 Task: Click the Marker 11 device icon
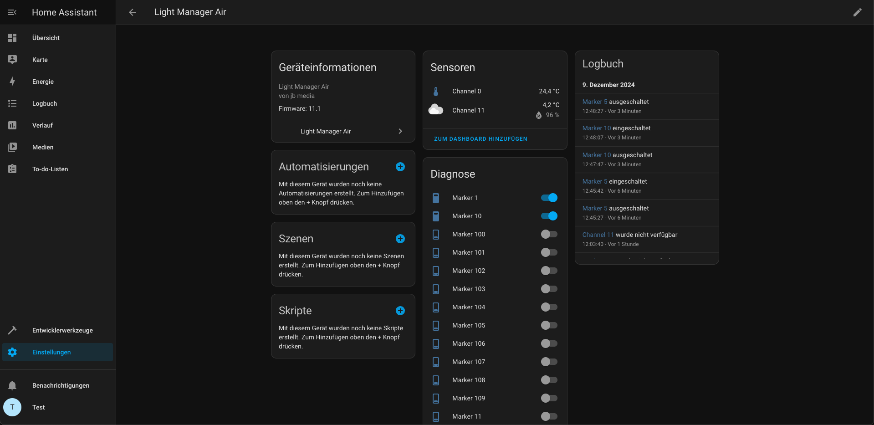pyautogui.click(x=436, y=416)
